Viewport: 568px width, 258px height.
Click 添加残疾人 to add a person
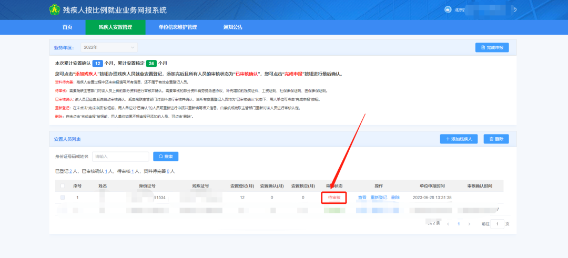pos(459,139)
